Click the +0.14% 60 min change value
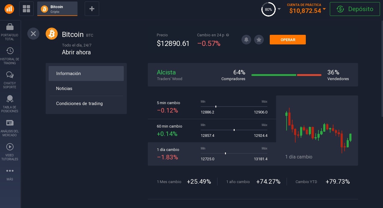The width and height of the screenshot is (383, 208). coord(167,134)
